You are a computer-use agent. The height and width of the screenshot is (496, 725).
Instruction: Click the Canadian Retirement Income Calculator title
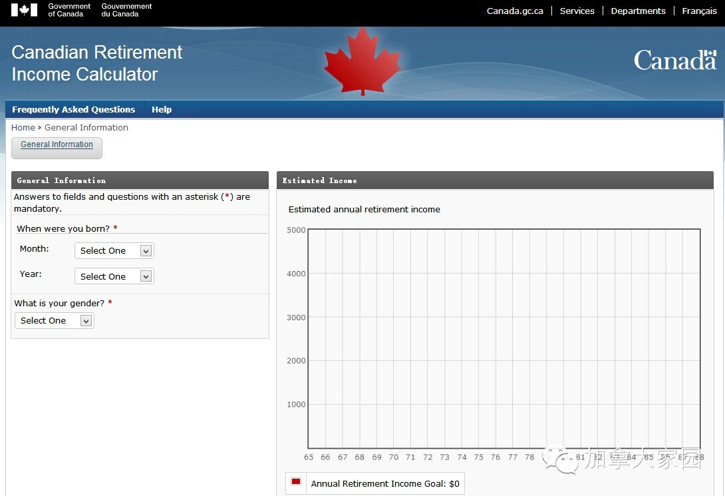pos(96,63)
